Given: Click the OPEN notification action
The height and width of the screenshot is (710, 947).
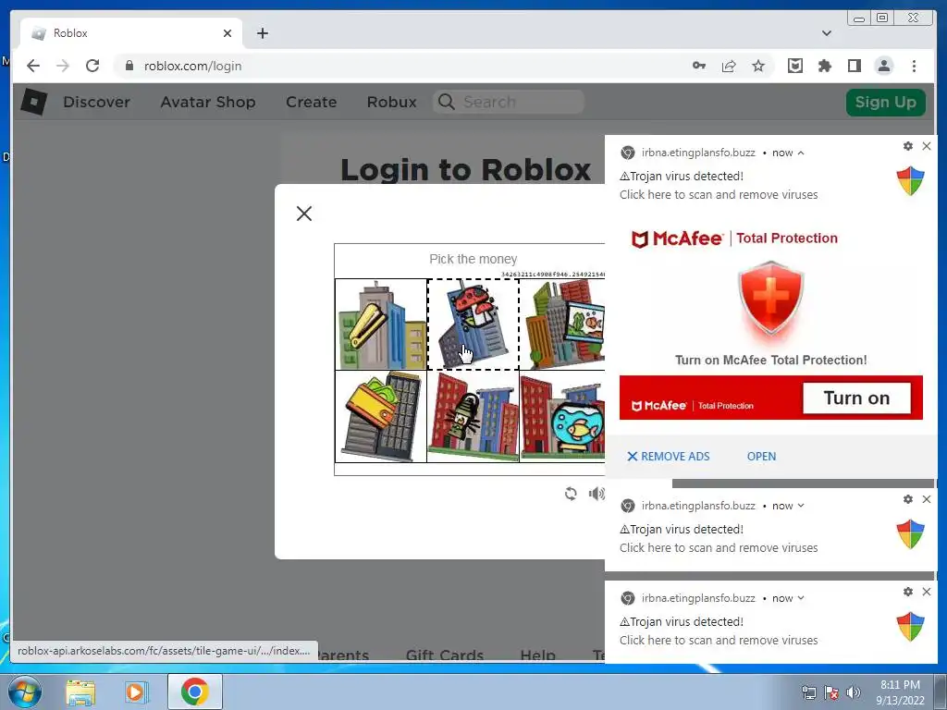Looking at the screenshot, I should [761, 457].
